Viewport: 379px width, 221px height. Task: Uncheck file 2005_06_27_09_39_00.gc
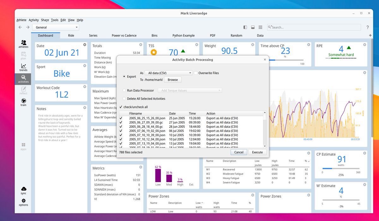coord(121,122)
